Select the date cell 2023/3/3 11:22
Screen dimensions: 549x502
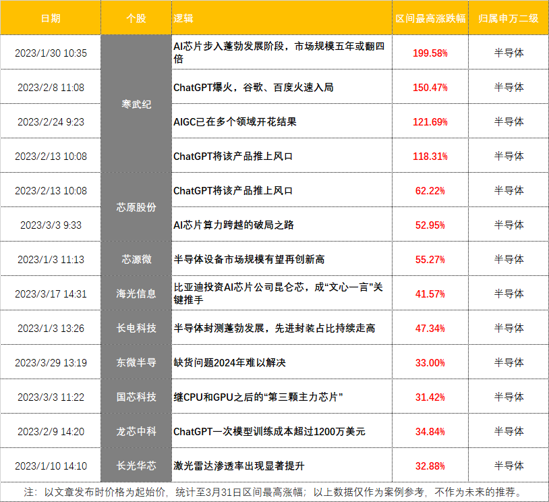51,397
